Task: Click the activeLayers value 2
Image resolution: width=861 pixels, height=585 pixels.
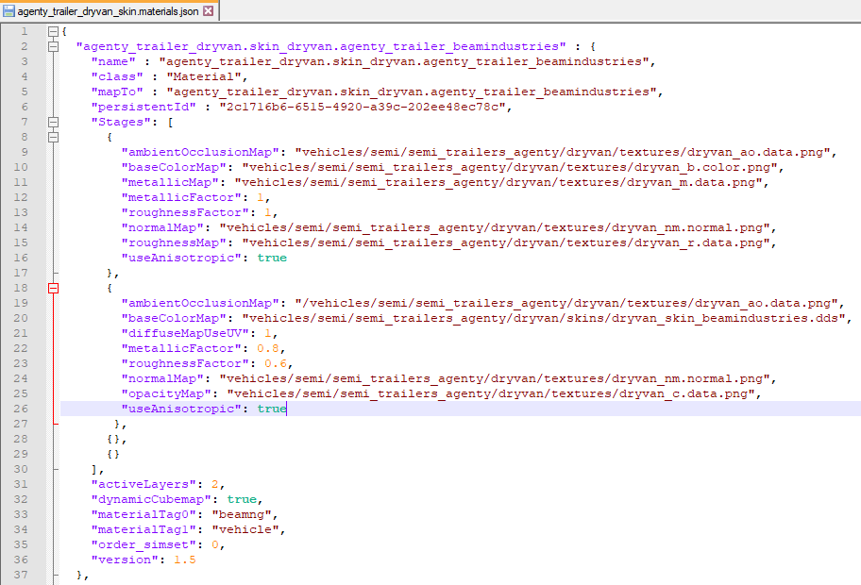Action: click(215, 485)
